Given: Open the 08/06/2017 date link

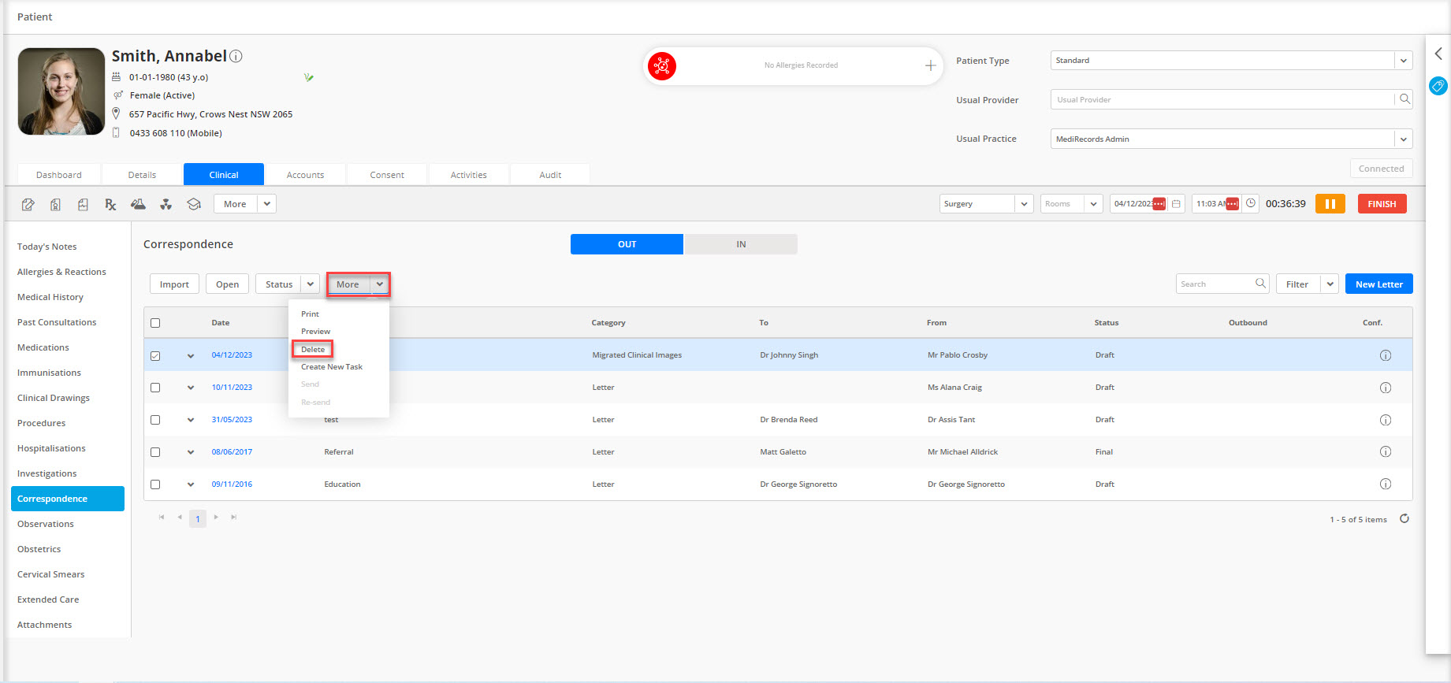Looking at the screenshot, I should (232, 452).
